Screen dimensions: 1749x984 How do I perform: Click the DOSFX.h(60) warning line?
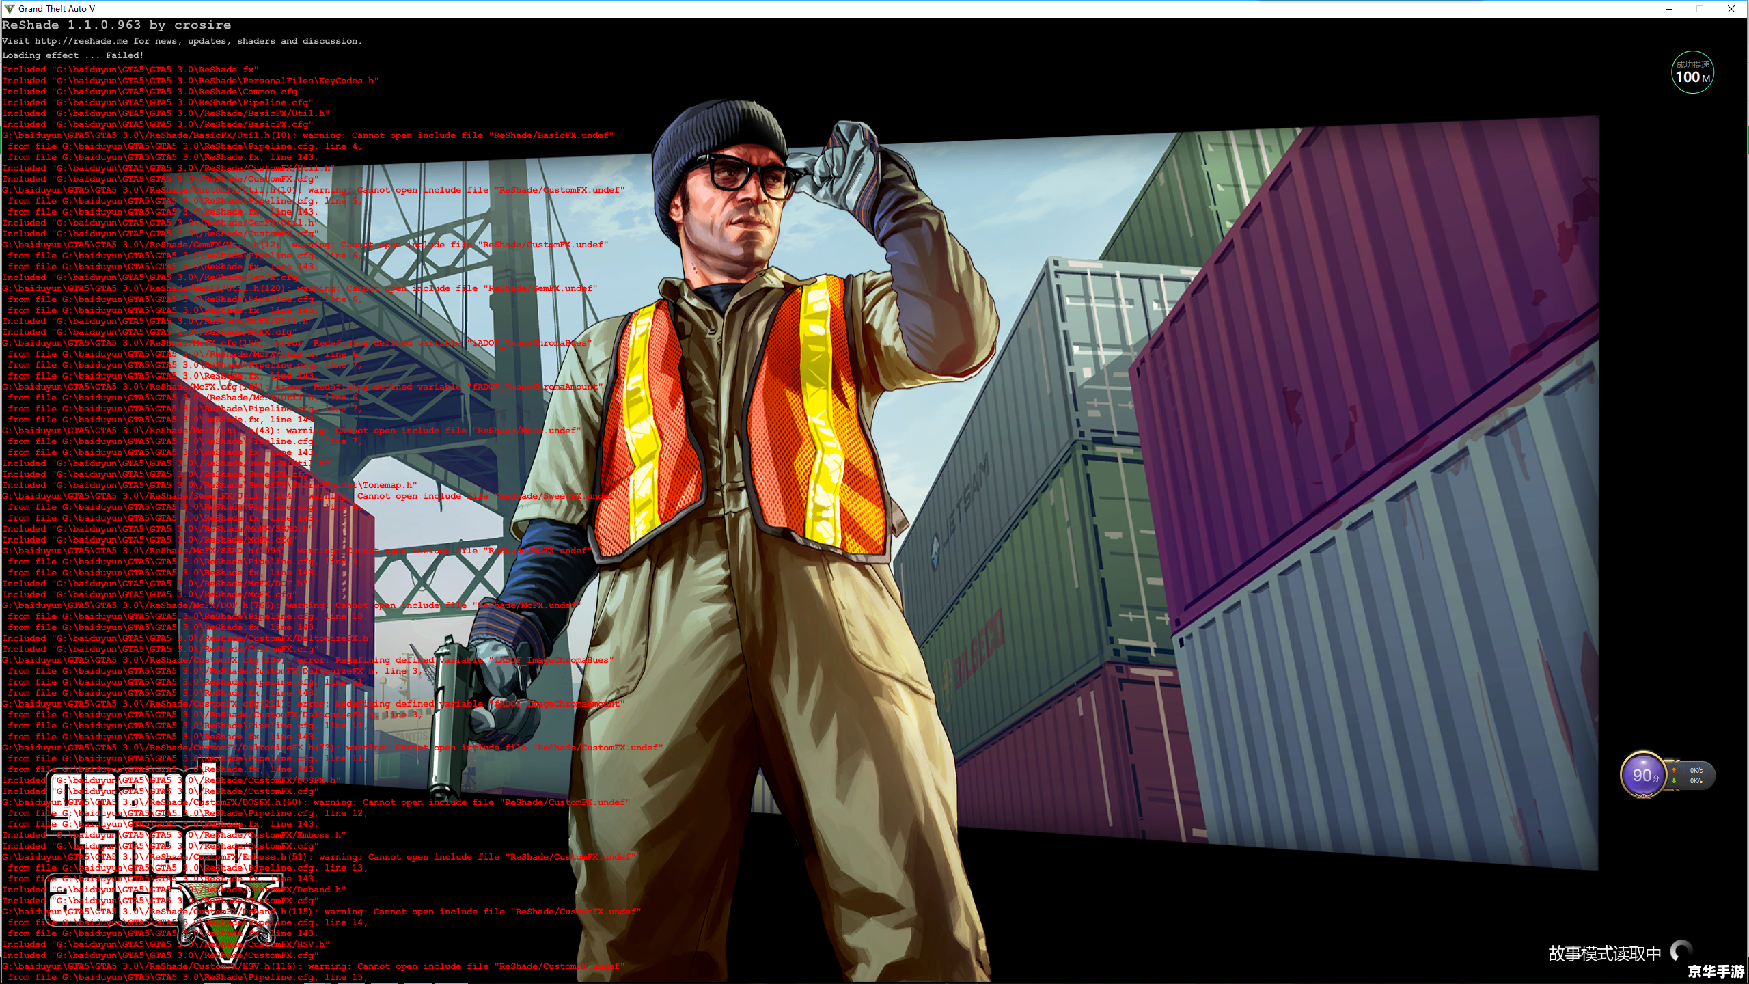coord(316,802)
